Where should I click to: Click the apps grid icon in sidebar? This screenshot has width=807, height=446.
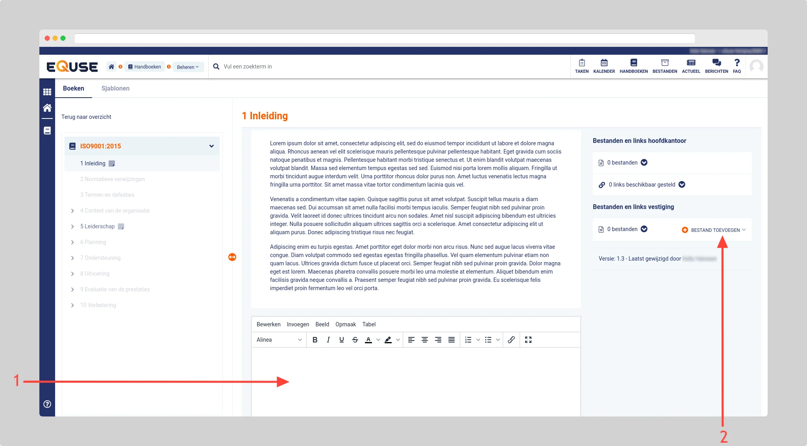click(47, 92)
